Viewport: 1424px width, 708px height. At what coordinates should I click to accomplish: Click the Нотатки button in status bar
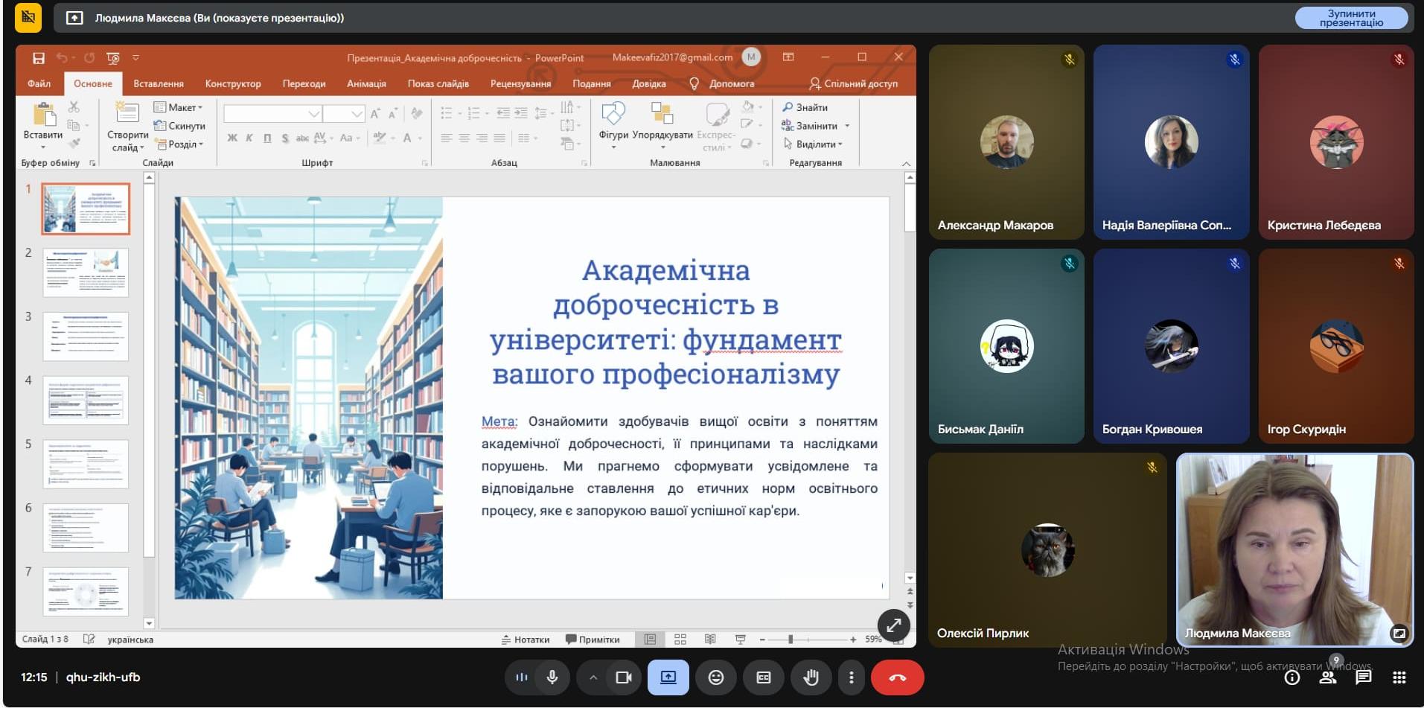tap(526, 640)
